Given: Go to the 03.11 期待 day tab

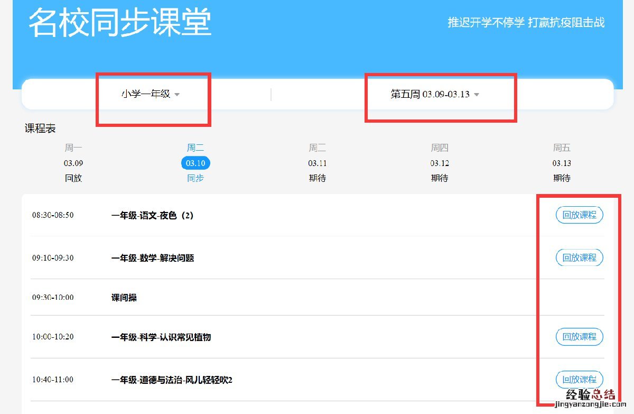Looking at the screenshot, I should pyautogui.click(x=318, y=163).
